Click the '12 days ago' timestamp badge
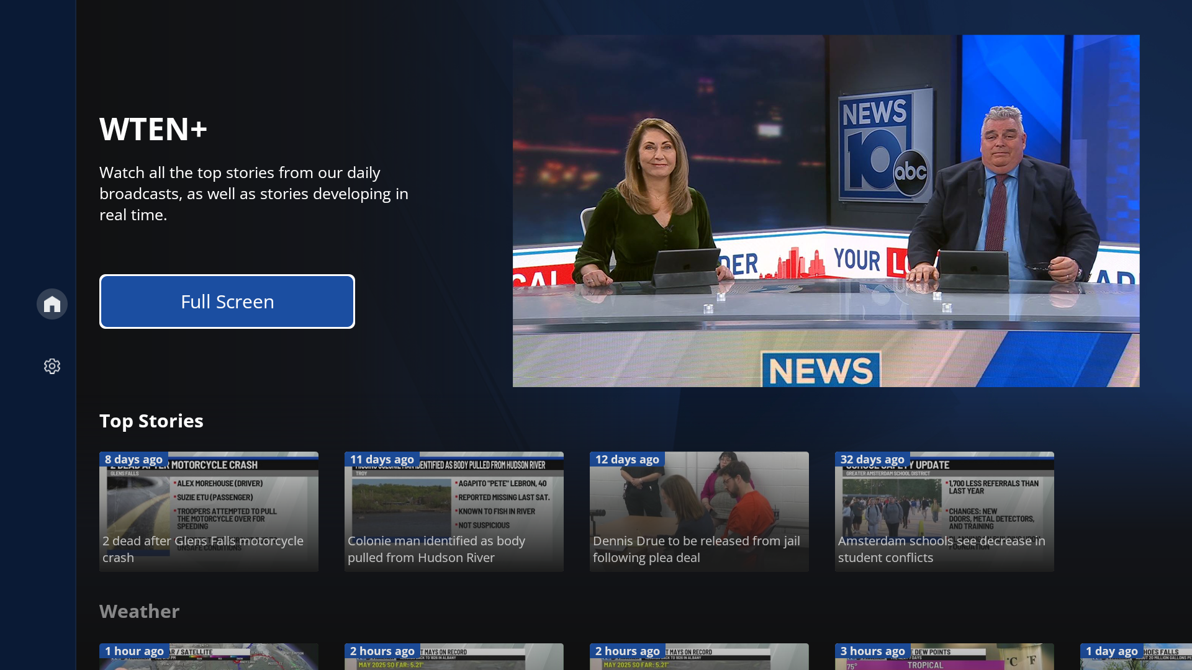1192x670 pixels. (627, 459)
